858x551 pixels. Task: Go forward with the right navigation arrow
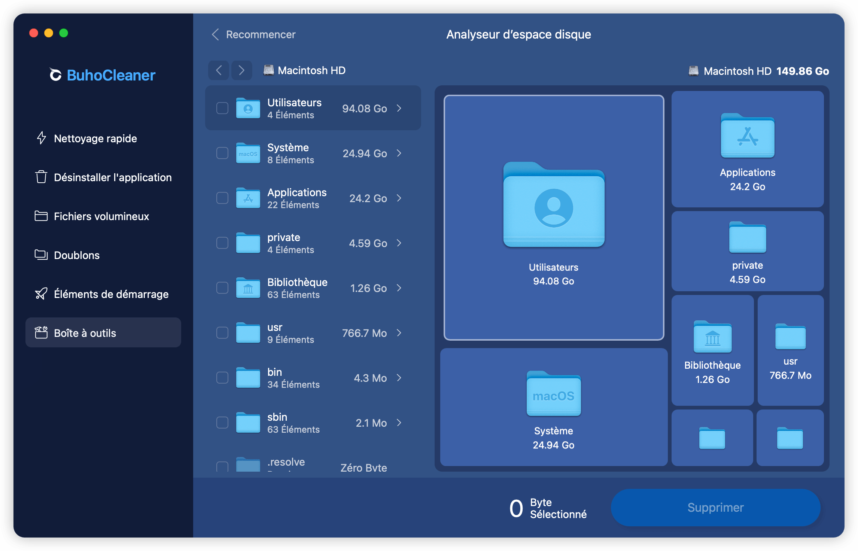(241, 70)
